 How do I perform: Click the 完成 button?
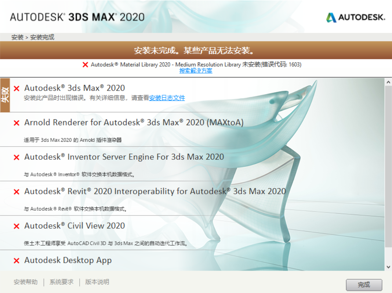pos(364,285)
